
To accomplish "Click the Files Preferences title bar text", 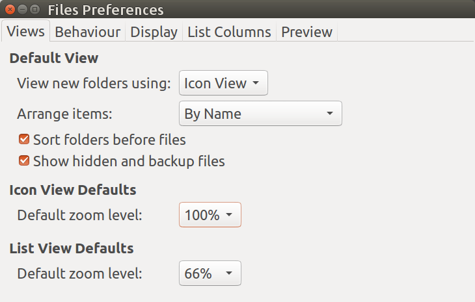I will pyautogui.click(x=105, y=10).
